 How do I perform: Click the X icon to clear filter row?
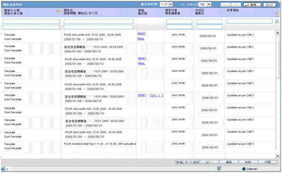277,21
